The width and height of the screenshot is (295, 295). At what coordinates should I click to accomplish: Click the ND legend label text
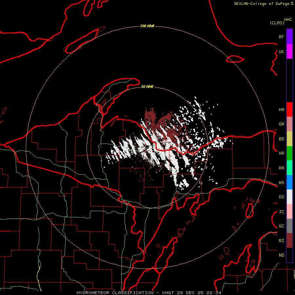[281, 255]
